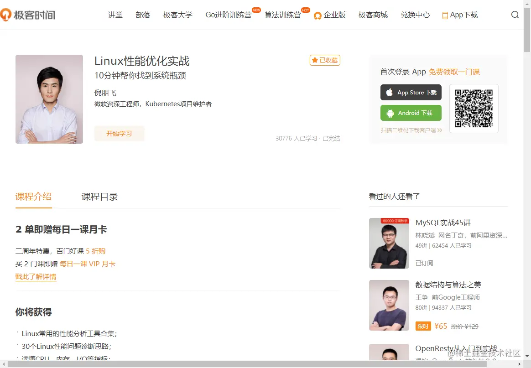Click App Store 下载 button
This screenshot has width=531, height=368.
[411, 92]
